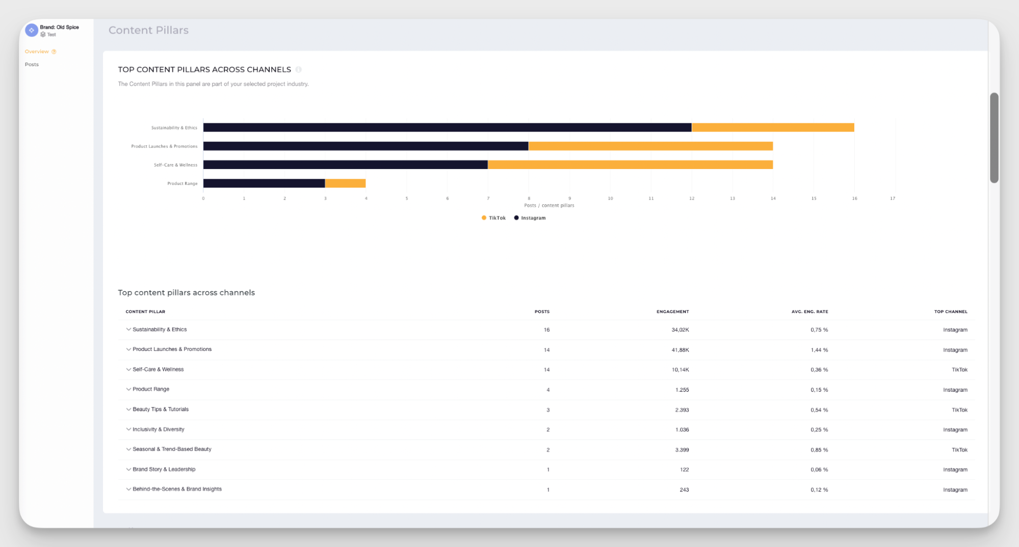Expand the Beauty Tips & Tutorials row
The image size is (1019, 547).
[128, 409]
